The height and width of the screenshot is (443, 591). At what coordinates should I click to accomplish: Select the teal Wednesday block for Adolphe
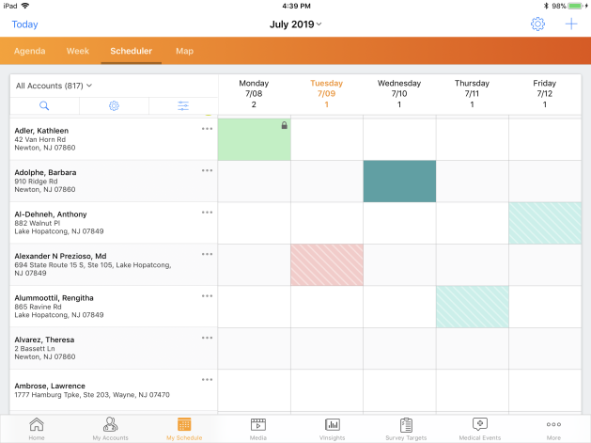399,181
